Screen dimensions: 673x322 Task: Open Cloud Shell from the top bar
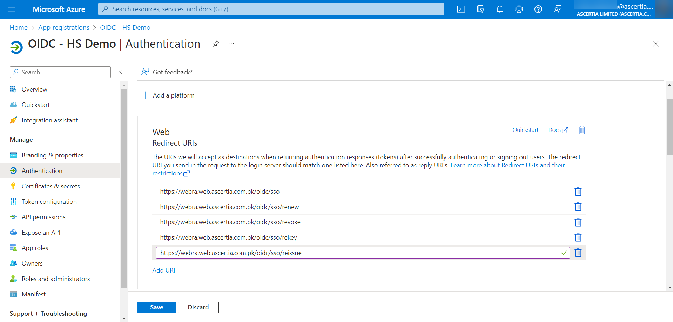(x=461, y=9)
